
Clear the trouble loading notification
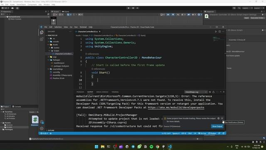tap(222, 118)
